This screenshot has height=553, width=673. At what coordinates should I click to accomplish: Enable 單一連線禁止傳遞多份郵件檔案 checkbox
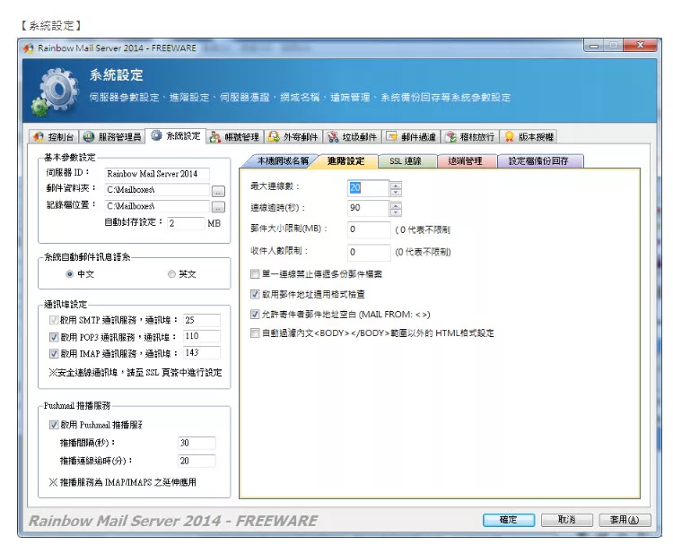[255, 273]
